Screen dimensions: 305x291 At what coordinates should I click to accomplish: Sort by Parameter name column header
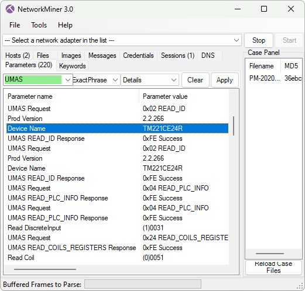tap(71, 96)
